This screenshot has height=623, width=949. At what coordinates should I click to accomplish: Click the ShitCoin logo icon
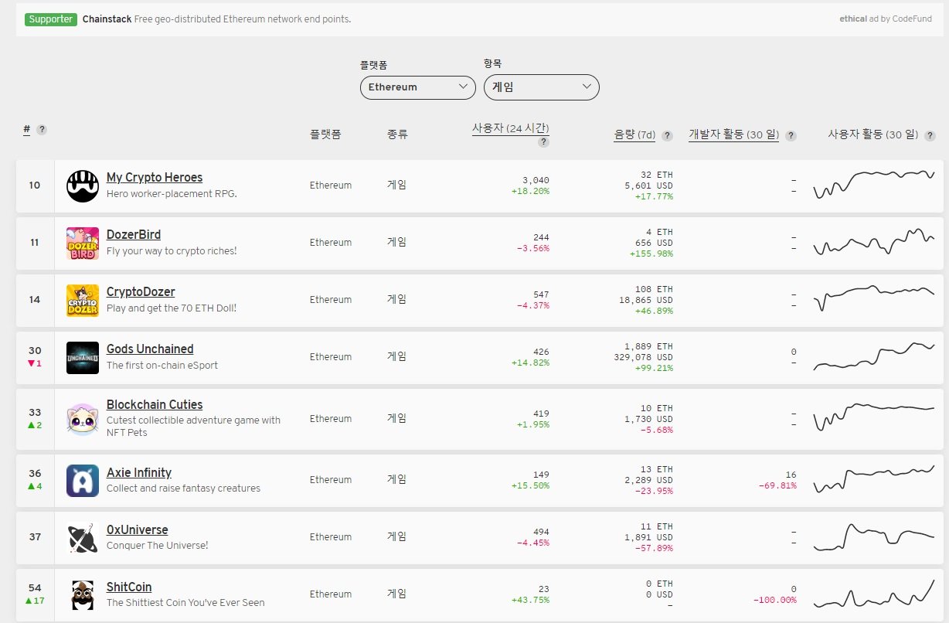(x=83, y=595)
